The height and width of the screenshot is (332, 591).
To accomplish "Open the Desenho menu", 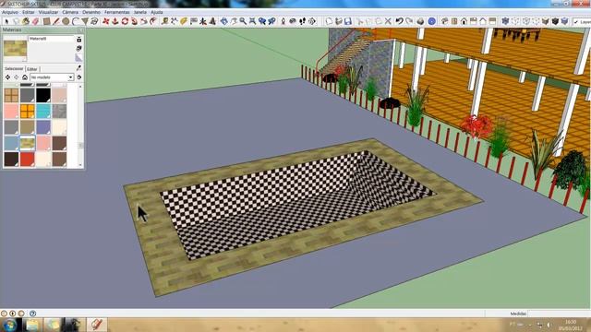I will click(x=91, y=12).
